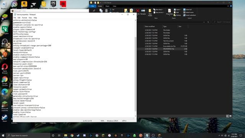Viewport: 245px width, 138px height.
Task: Open the File menu in Notepad
Action: point(15,18)
